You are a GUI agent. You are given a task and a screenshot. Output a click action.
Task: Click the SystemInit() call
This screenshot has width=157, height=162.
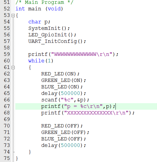click(x=49, y=28)
